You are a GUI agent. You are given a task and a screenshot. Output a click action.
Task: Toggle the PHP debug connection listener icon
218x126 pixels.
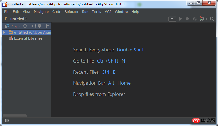[201, 19]
